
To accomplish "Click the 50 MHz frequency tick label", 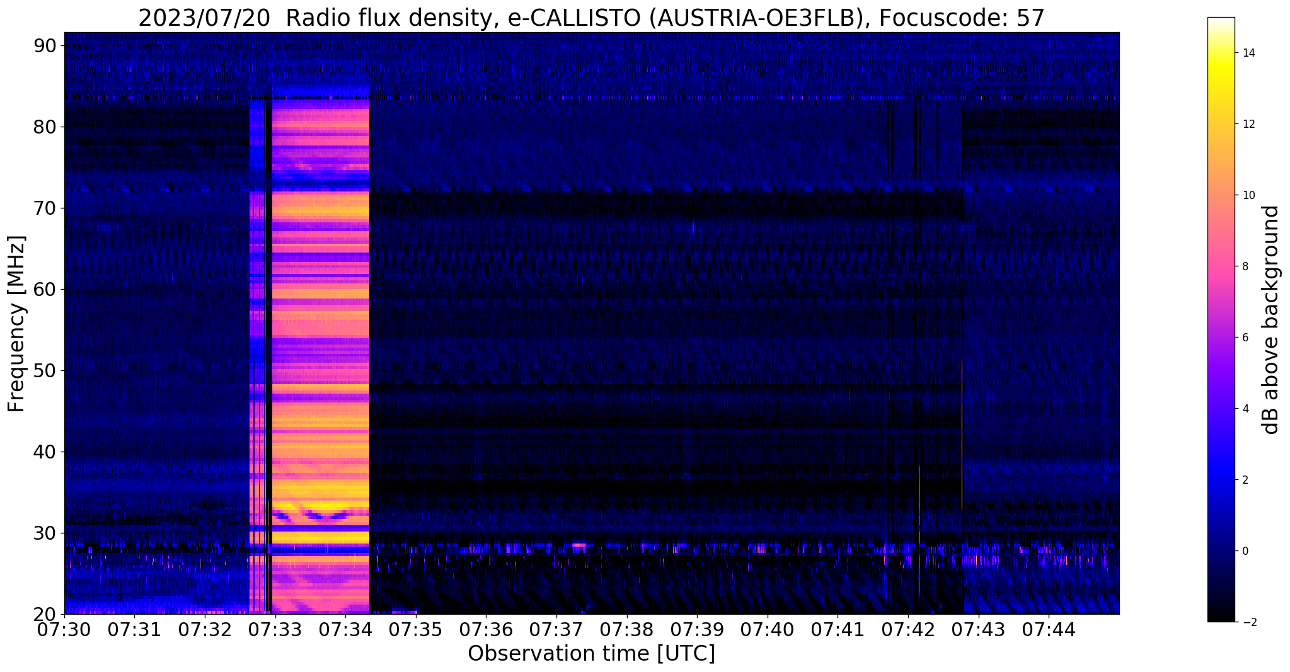I will tap(45, 370).
